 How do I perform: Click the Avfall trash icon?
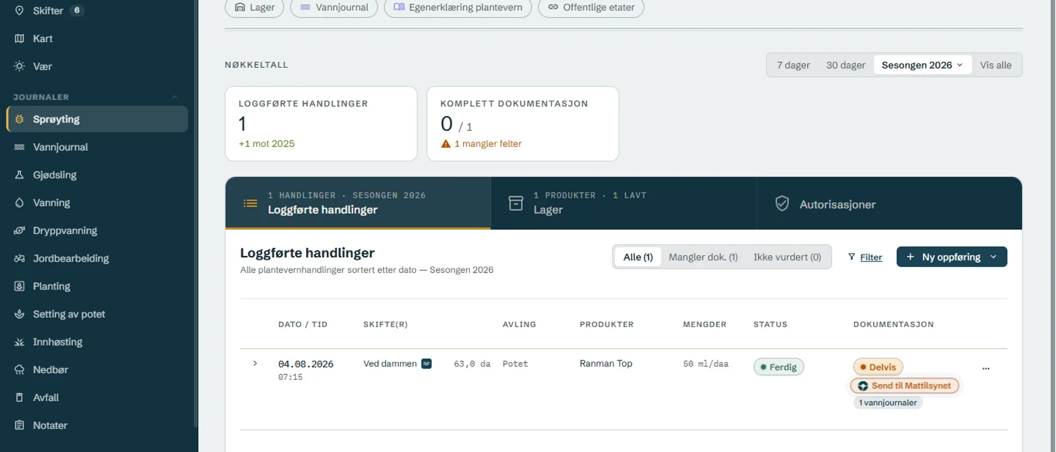(x=19, y=397)
